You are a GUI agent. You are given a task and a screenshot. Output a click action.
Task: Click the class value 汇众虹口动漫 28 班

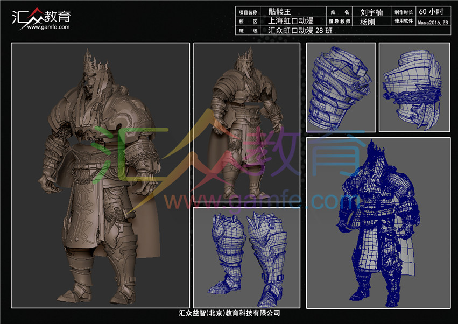pyautogui.click(x=300, y=31)
